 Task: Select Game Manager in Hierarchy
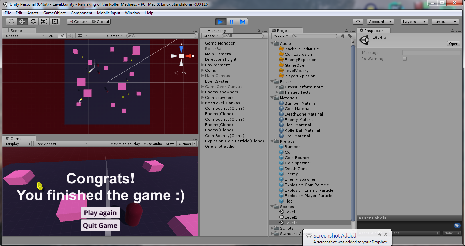pyautogui.click(x=220, y=43)
